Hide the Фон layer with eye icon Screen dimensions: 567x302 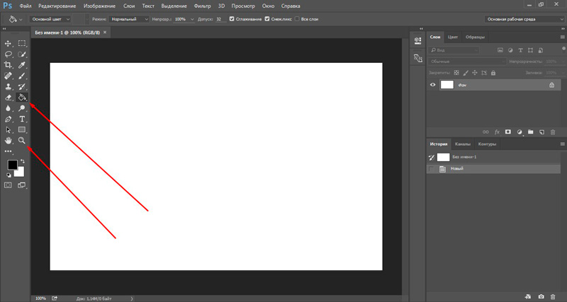(432, 85)
